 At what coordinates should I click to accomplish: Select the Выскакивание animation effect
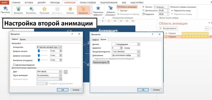(31, 10)
